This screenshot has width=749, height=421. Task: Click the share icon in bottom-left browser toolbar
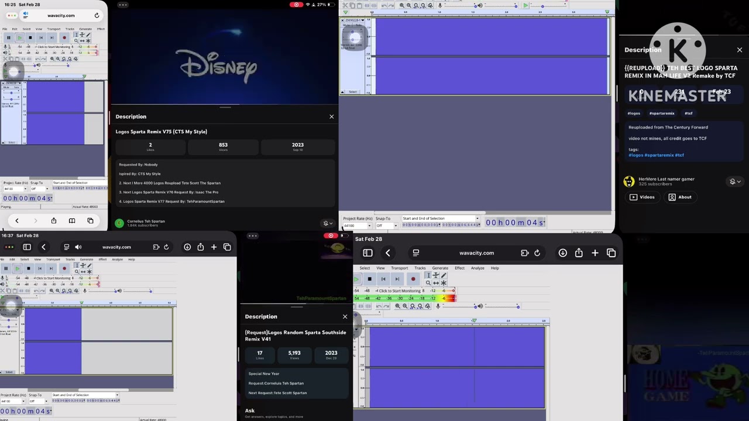click(x=201, y=247)
